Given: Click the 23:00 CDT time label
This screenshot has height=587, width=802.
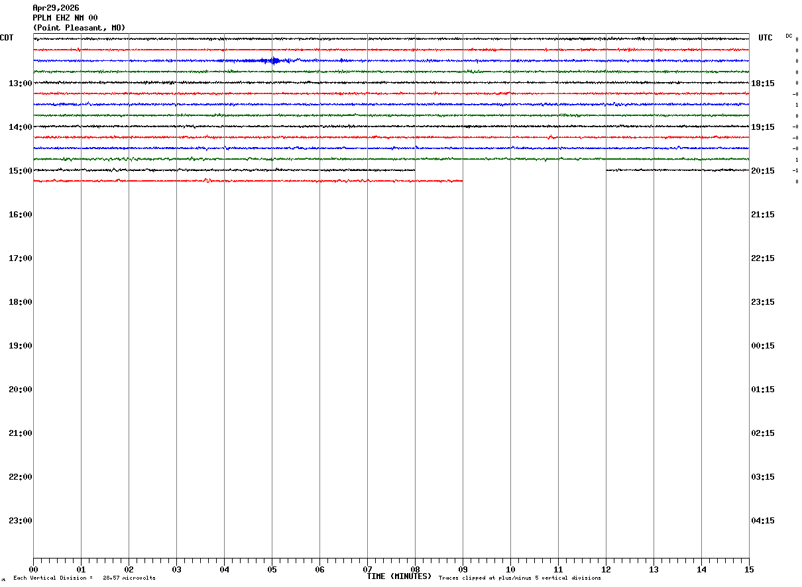Looking at the screenshot, I should pos(21,520).
